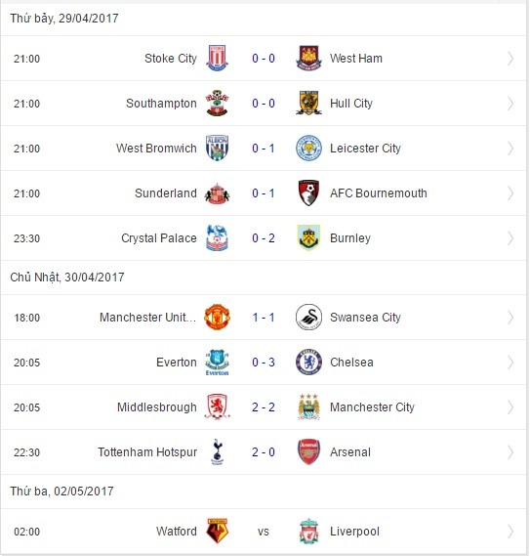This screenshot has width=530, height=556.
Task: Open Crystal Palace vs Burnley details arrow
Action: coord(510,237)
